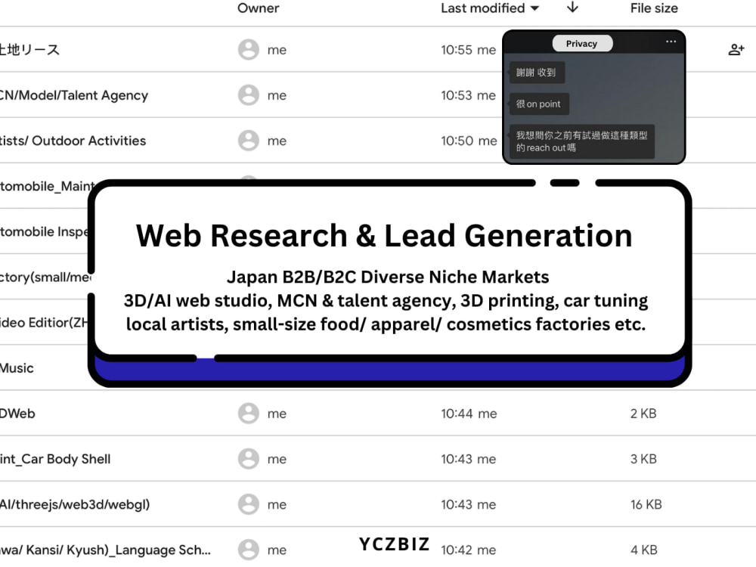
Task: Open the three-dot menu in chat overlay
Action: click(671, 42)
